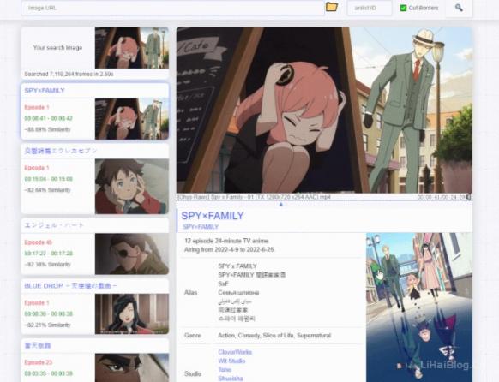Click the エンジェル・ハート result title
The width and height of the screenshot is (499, 382).
[54, 225]
